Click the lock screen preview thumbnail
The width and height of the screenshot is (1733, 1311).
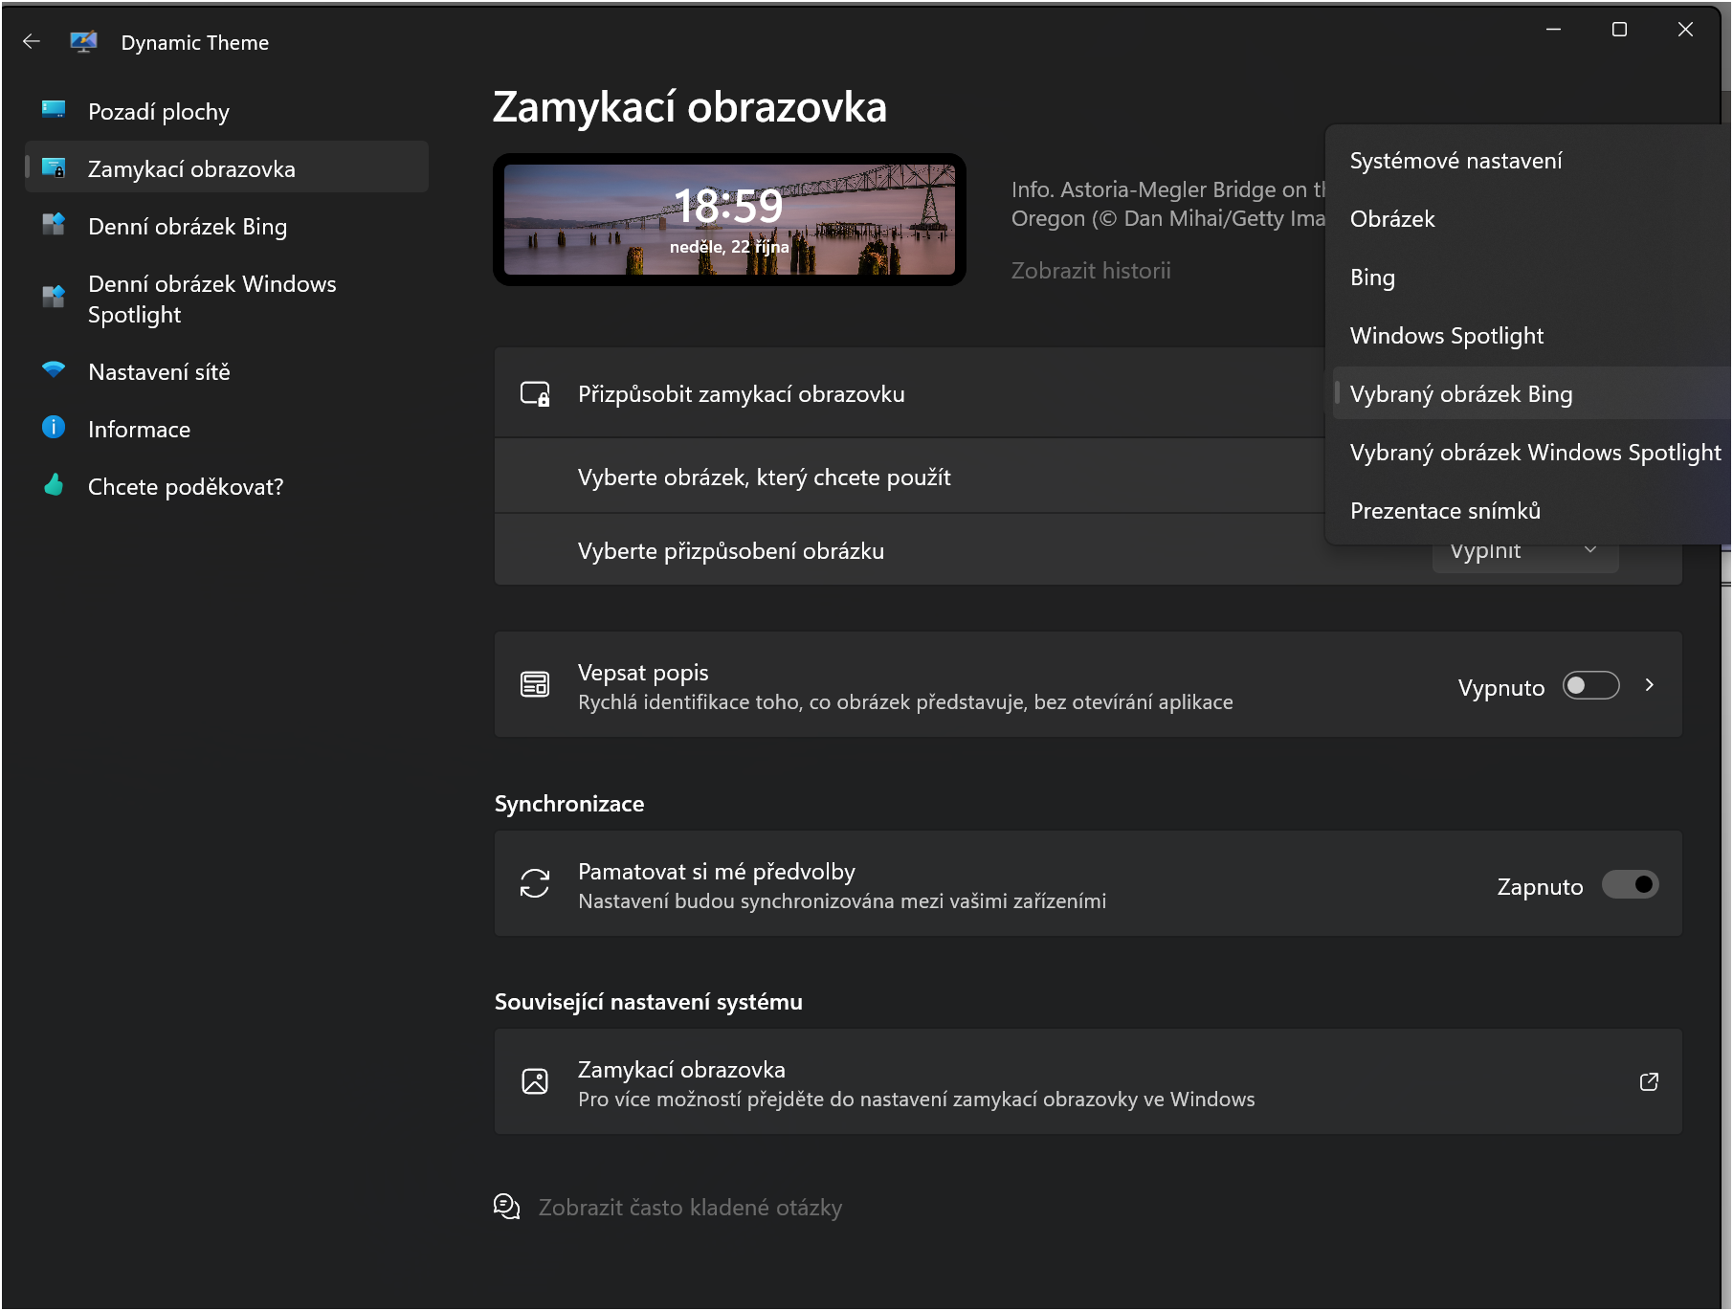[x=729, y=220]
